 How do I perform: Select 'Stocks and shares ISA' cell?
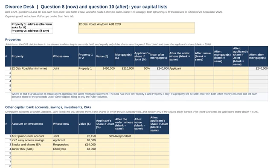click(x=32, y=145)
